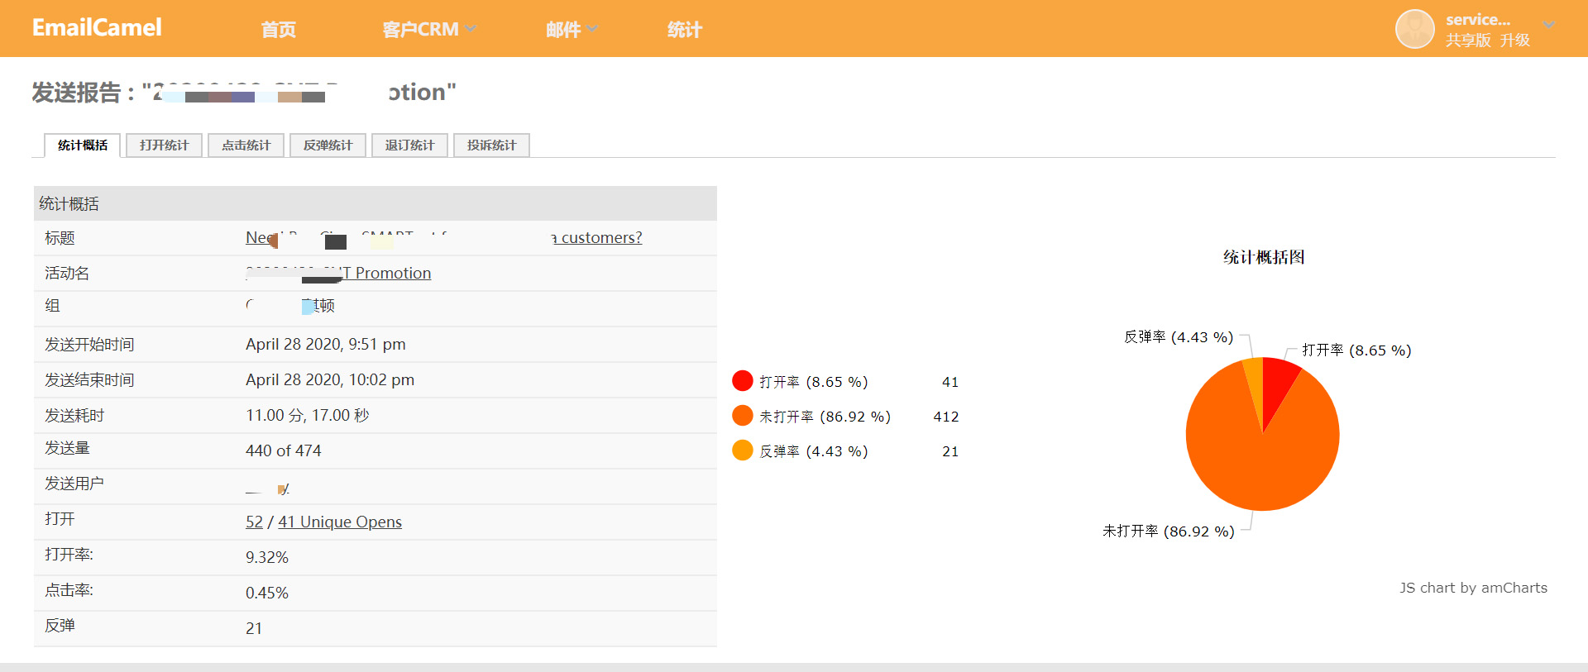Click the pie label 反弹率 (4.43 %)
Viewport: 1588px width, 672px height.
[x=1179, y=337]
